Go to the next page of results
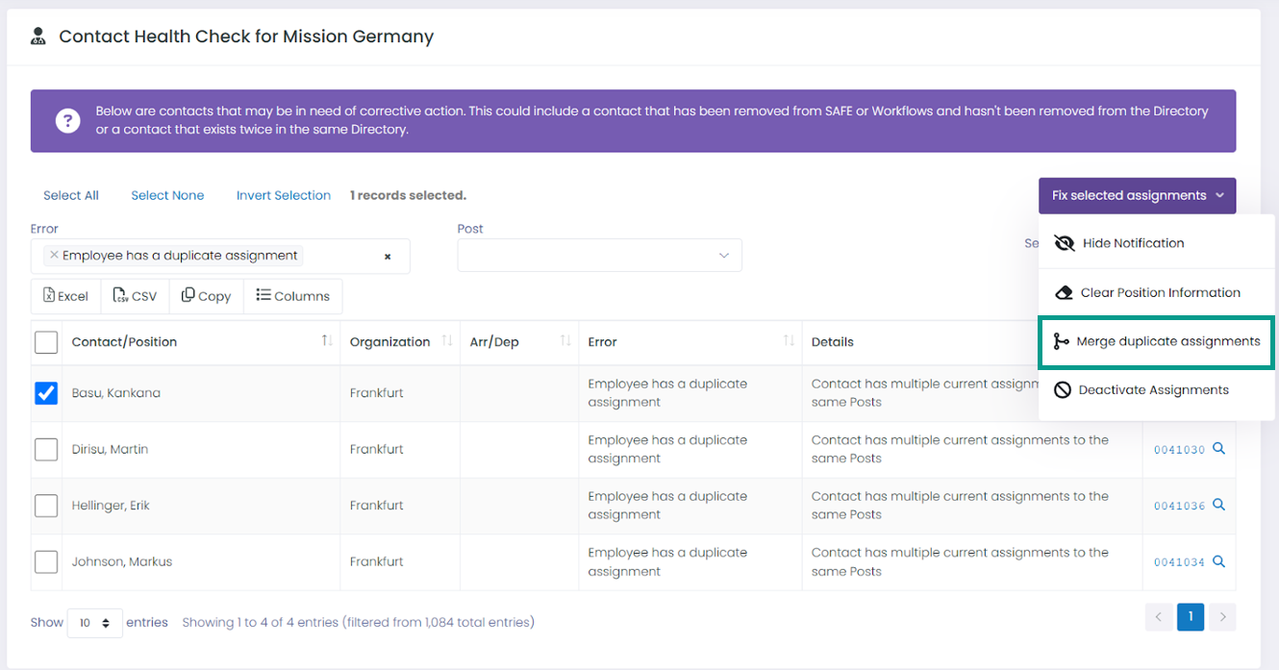 click(x=1222, y=617)
